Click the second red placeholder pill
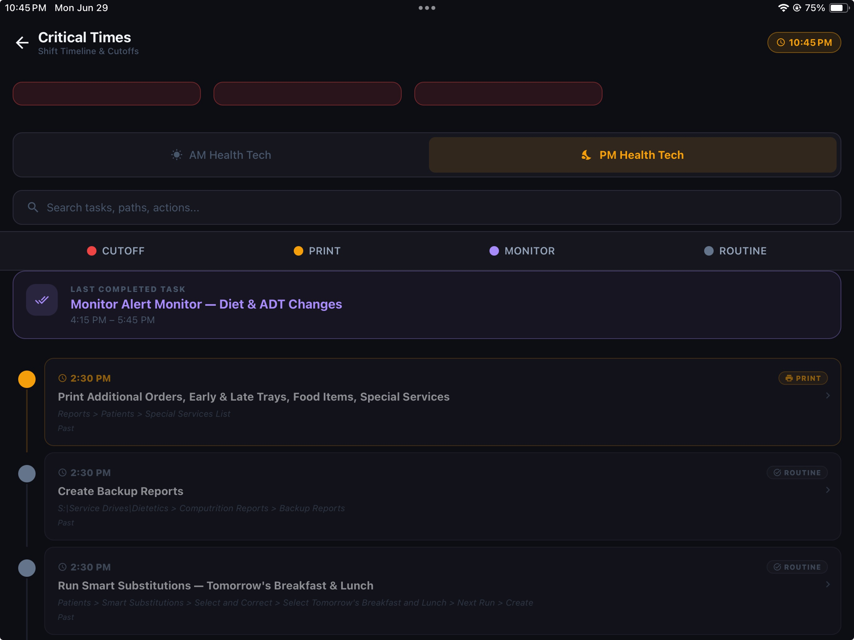This screenshot has height=640, width=854. tap(307, 93)
